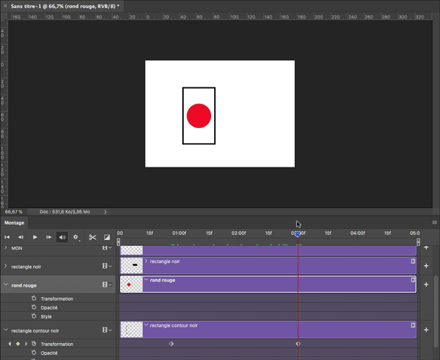The width and height of the screenshot is (440, 360).
Task: Add media to rectangle contour noir track
Action: (x=426, y=330)
